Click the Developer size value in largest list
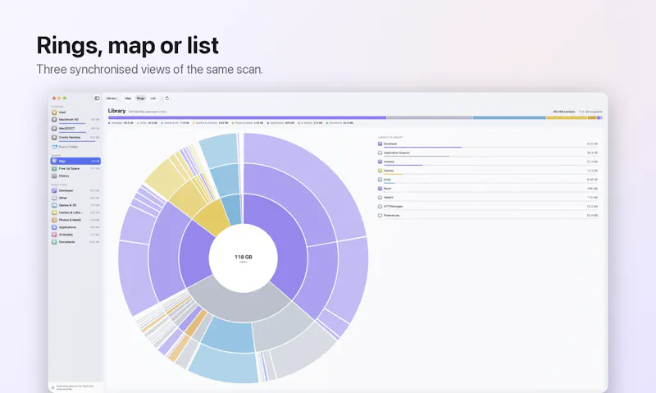The image size is (656, 393). coord(592,144)
